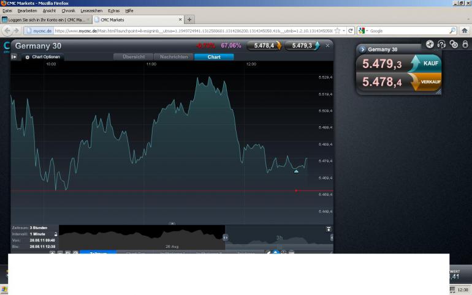Click the CMC logo

pos(6,47)
